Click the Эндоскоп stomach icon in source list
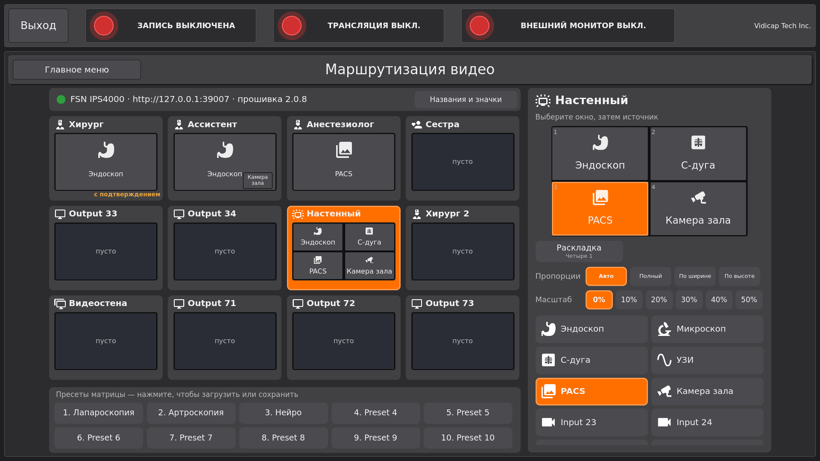Screen dimensions: 820x461 (548, 329)
